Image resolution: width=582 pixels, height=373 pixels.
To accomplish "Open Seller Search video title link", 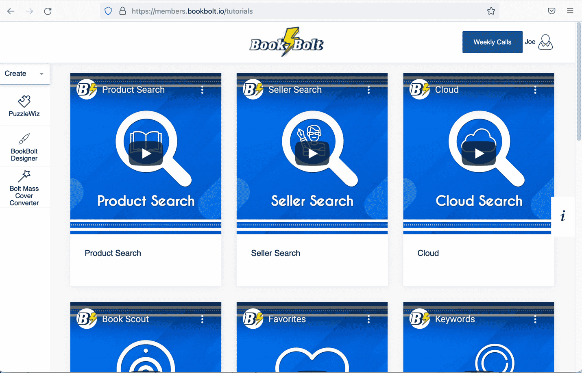I will click(295, 90).
